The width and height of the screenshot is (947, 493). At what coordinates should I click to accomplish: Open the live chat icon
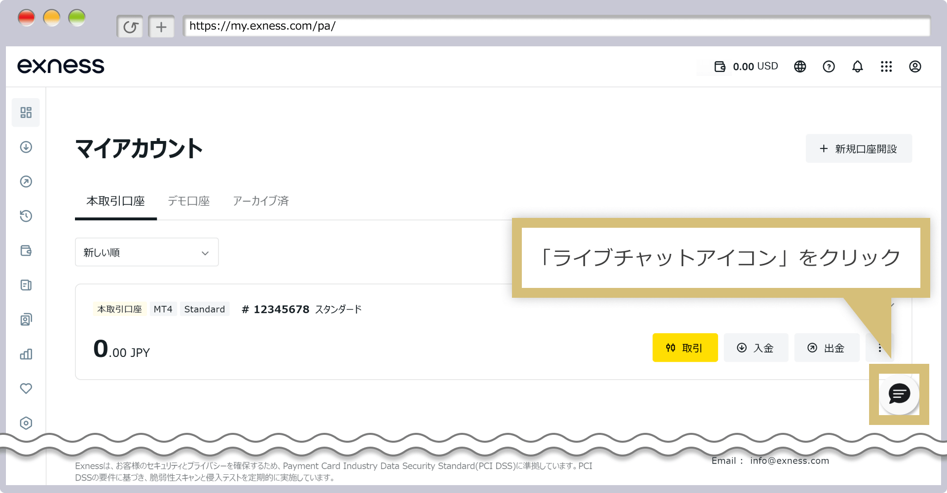pos(899,394)
